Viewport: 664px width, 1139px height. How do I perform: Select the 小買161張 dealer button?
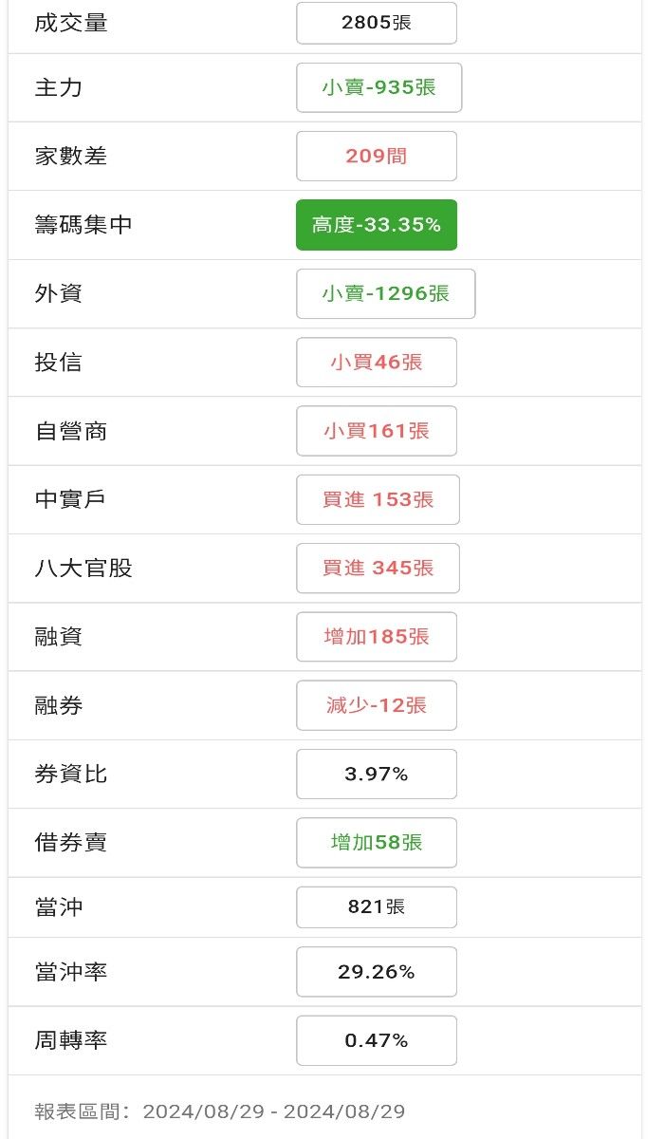(376, 431)
